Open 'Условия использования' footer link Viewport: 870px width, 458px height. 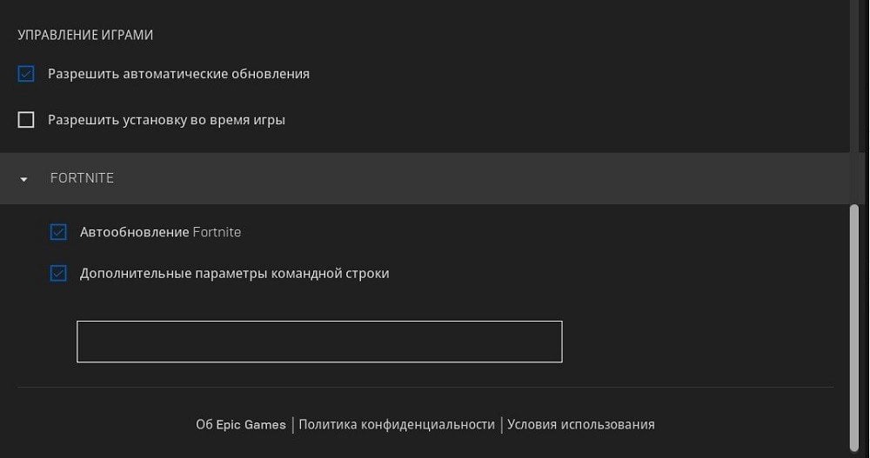(x=581, y=425)
